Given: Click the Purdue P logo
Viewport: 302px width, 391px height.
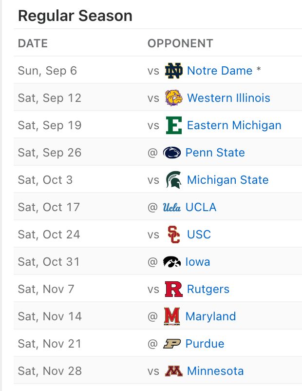Looking at the screenshot, I should (172, 344).
